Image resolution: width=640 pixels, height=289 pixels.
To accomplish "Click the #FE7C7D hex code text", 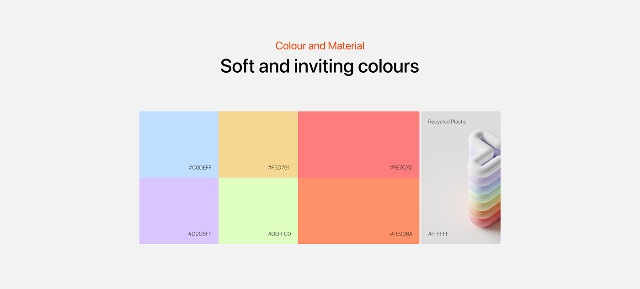I will [401, 168].
